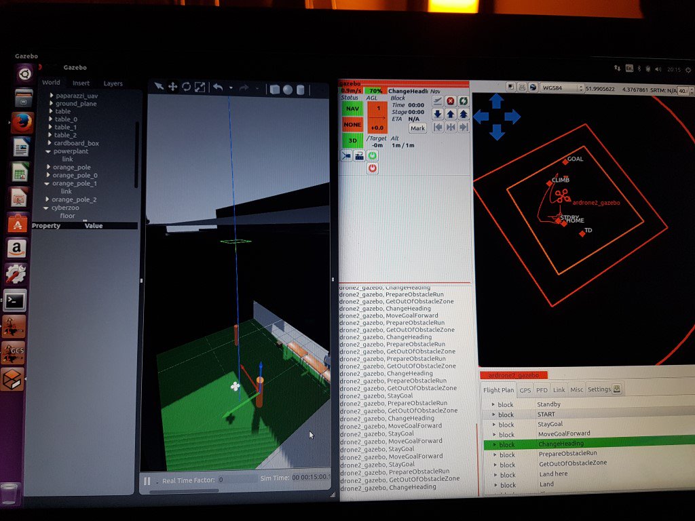Click the NONE status indicator
695x521 pixels.
[352, 125]
